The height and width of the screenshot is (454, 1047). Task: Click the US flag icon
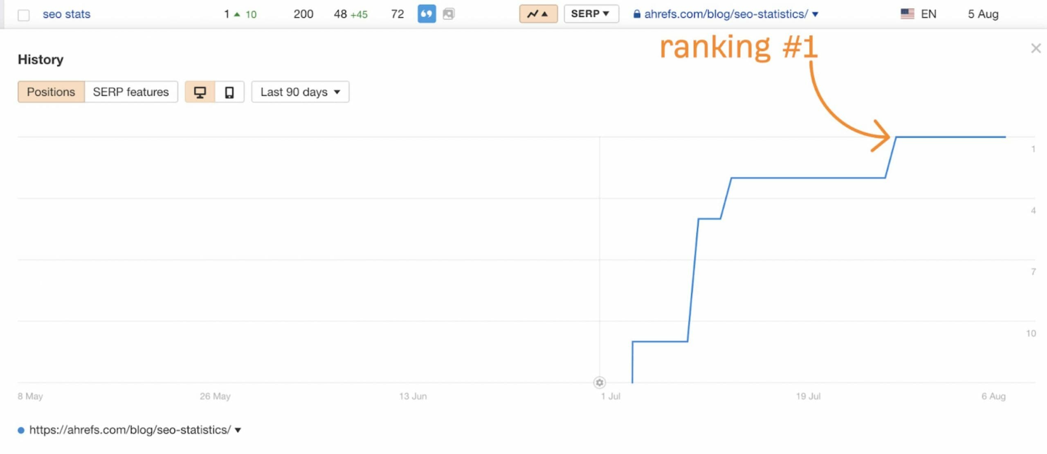[x=907, y=14]
